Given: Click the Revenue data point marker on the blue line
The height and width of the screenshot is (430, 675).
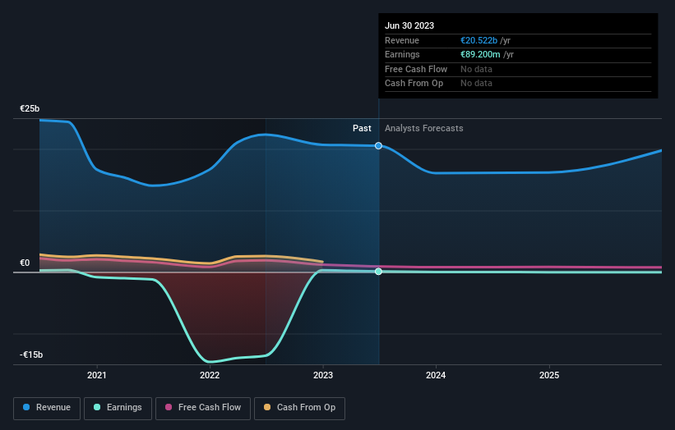Looking at the screenshot, I should [378, 145].
